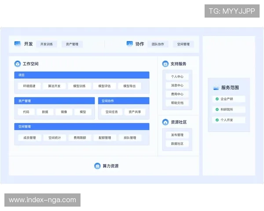264x211 pixels.
Task: Click the 开发 section icon
Action: [x=17, y=44]
